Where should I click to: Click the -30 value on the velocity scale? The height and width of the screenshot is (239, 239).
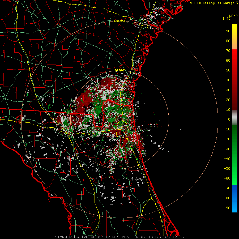(x=227, y=149)
